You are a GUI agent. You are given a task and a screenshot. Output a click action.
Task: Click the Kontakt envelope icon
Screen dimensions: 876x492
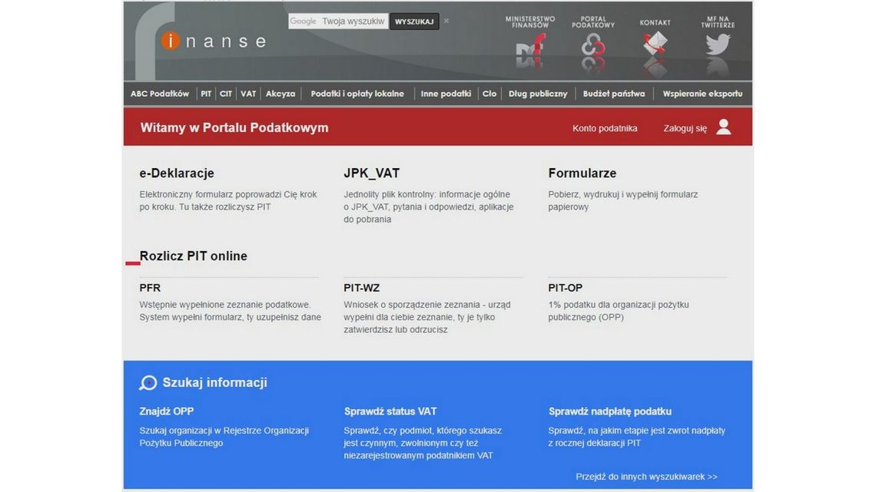pyautogui.click(x=655, y=46)
